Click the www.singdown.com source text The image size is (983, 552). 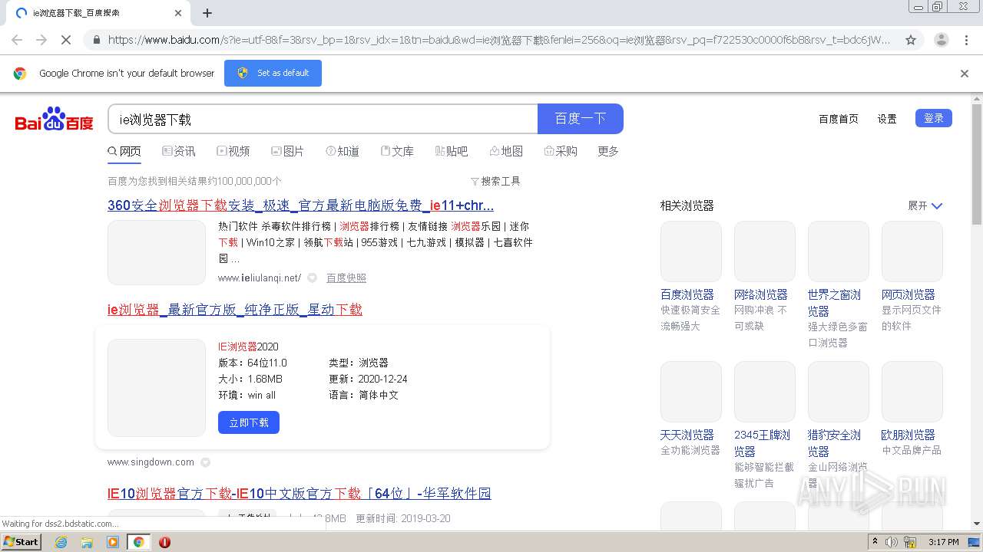pos(151,462)
